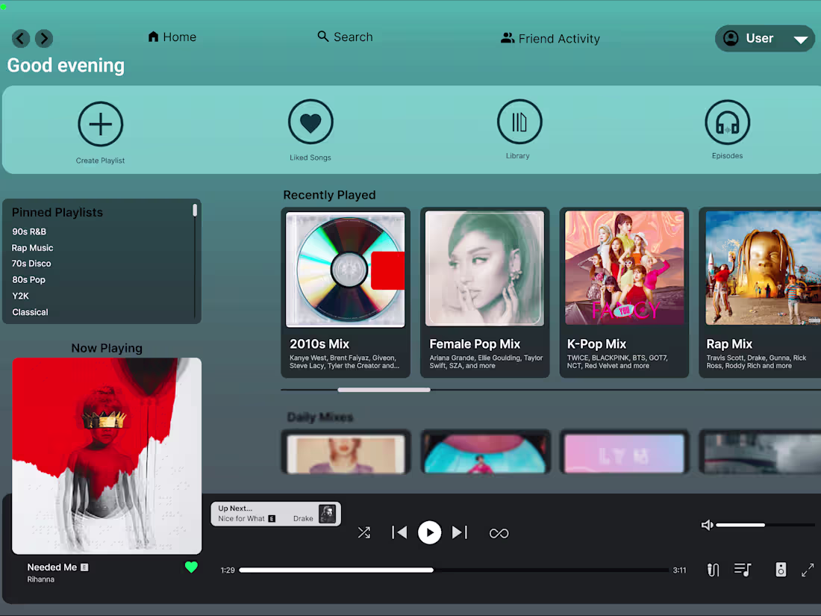
Task: Click the pink third Daily Mixes thumbnail
Action: (x=624, y=452)
